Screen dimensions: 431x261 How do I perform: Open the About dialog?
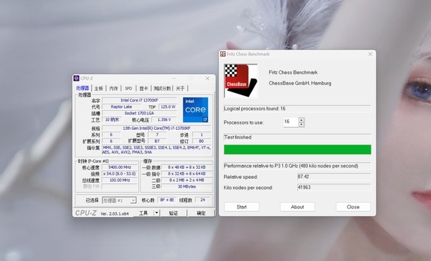(298, 207)
